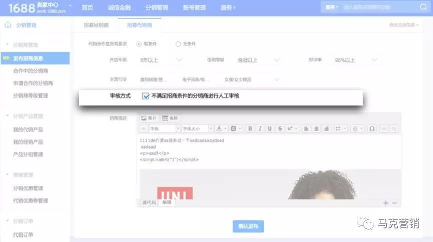433x242 pixels.
Task: Open the 好评率 dropdown showing 95%以上
Action: (x=356, y=60)
